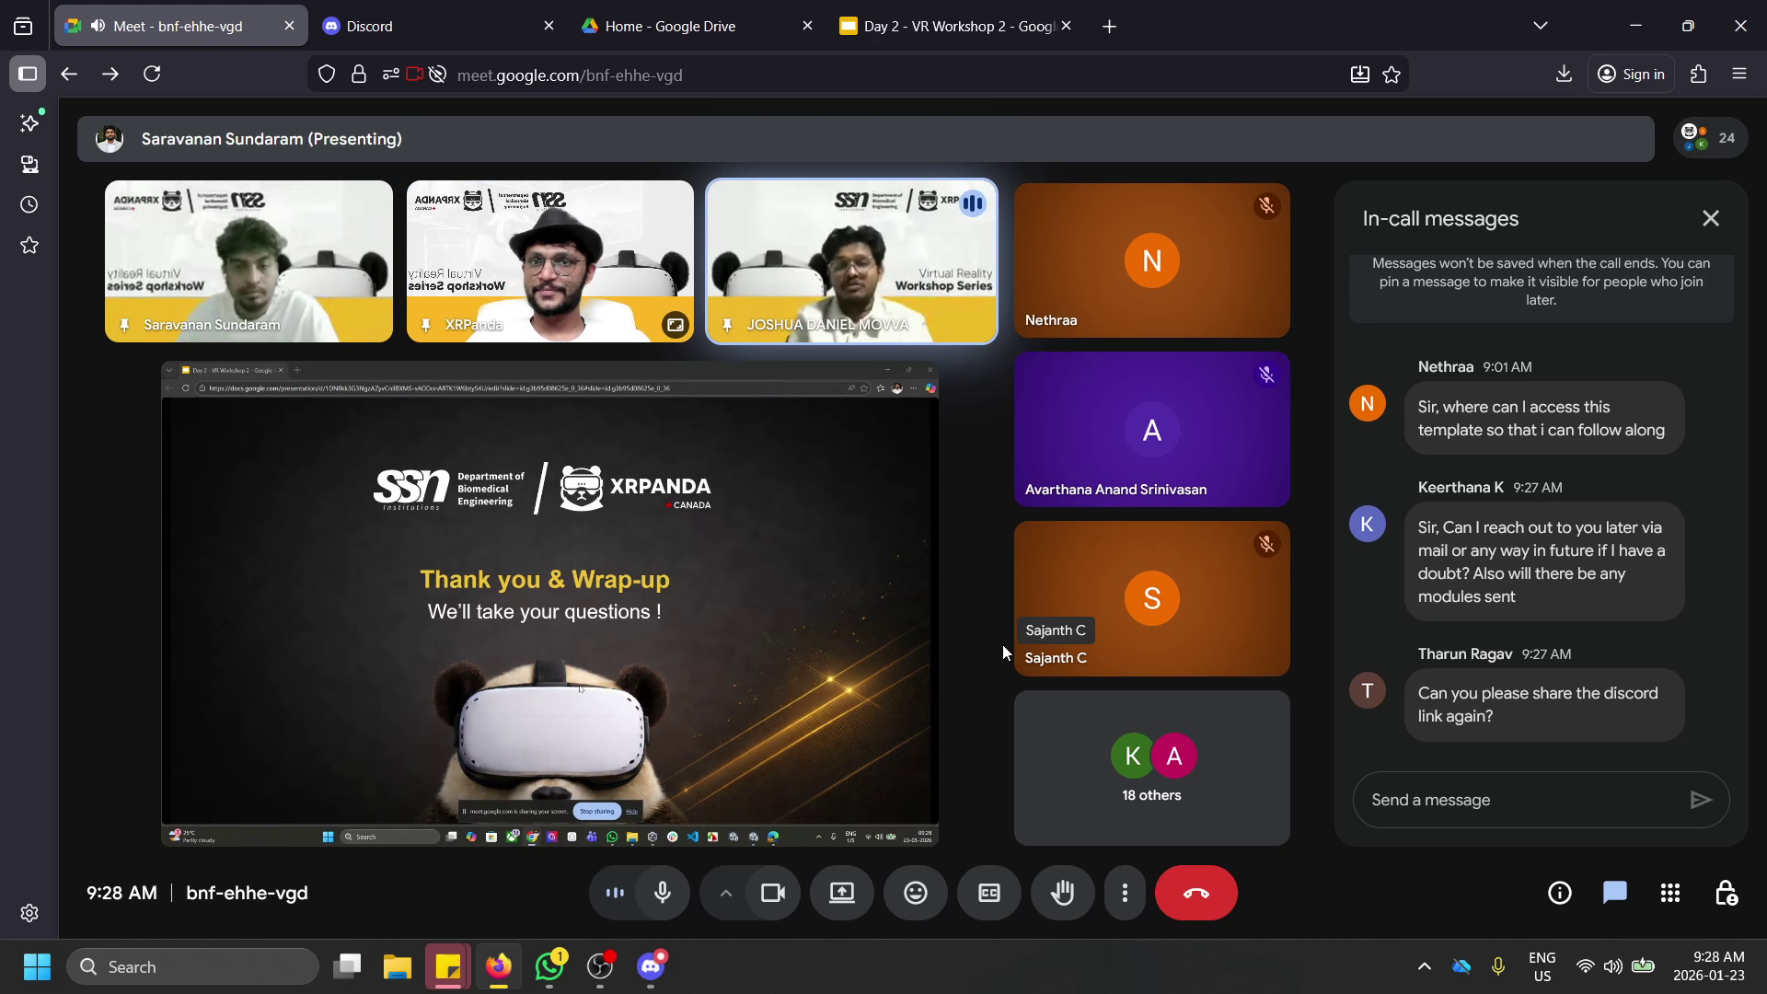
Task: Toggle the camera button
Action: click(x=773, y=893)
